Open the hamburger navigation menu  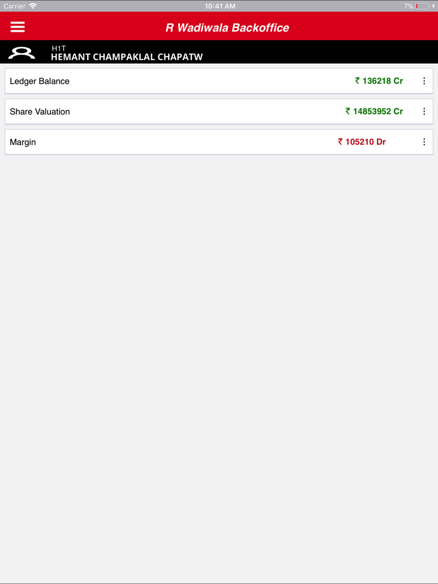tap(18, 27)
